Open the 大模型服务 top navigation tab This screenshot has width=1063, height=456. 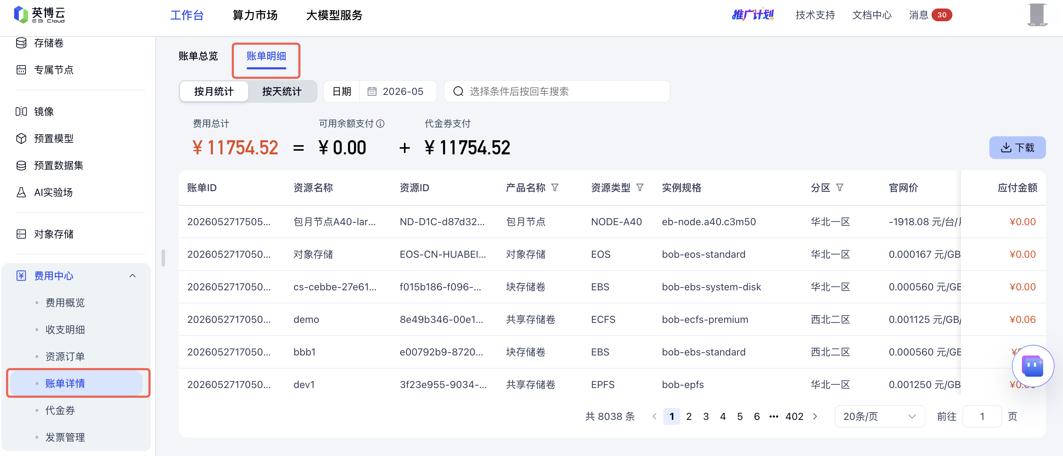(334, 15)
